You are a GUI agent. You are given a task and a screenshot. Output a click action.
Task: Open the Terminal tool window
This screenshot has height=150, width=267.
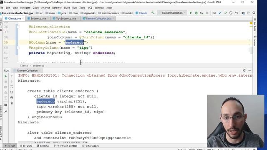[x=43, y=146]
